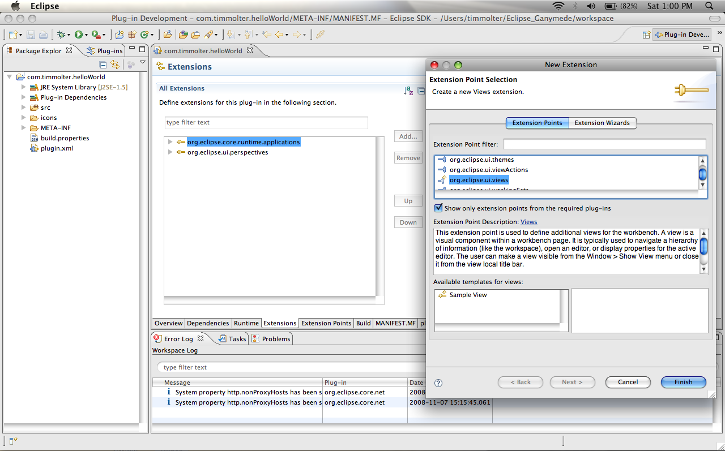This screenshot has height=451, width=725.
Task: Click the Print icon in toolbar
Action: [x=44, y=35]
